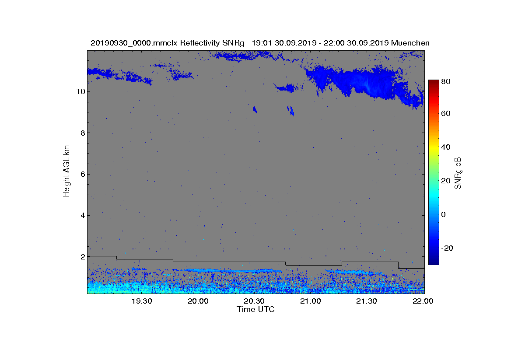This screenshot has height=350, width=525.
Task: Click the height tick label 10
Action: [80, 91]
